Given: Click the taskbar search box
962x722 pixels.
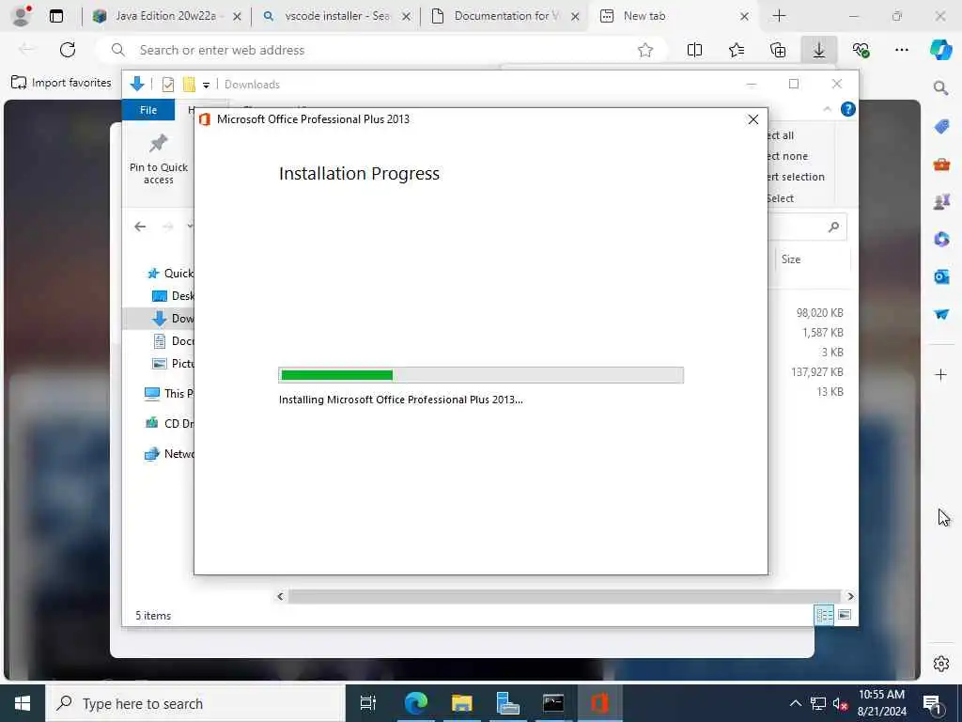Looking at the screenshot, I should [195, 703].
